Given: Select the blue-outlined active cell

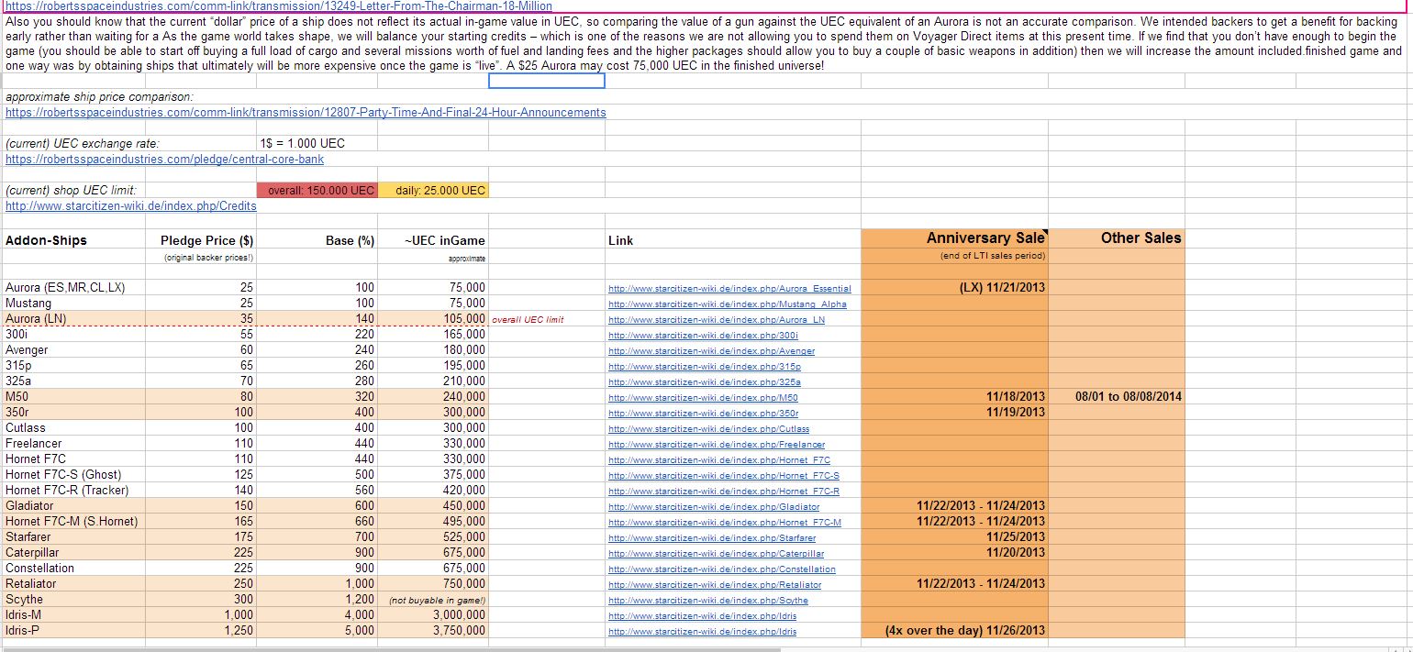Looking at the screenshot, I should (547, 81).
